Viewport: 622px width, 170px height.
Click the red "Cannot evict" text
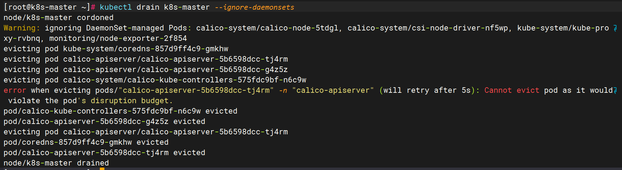click(x=512, y=90)
